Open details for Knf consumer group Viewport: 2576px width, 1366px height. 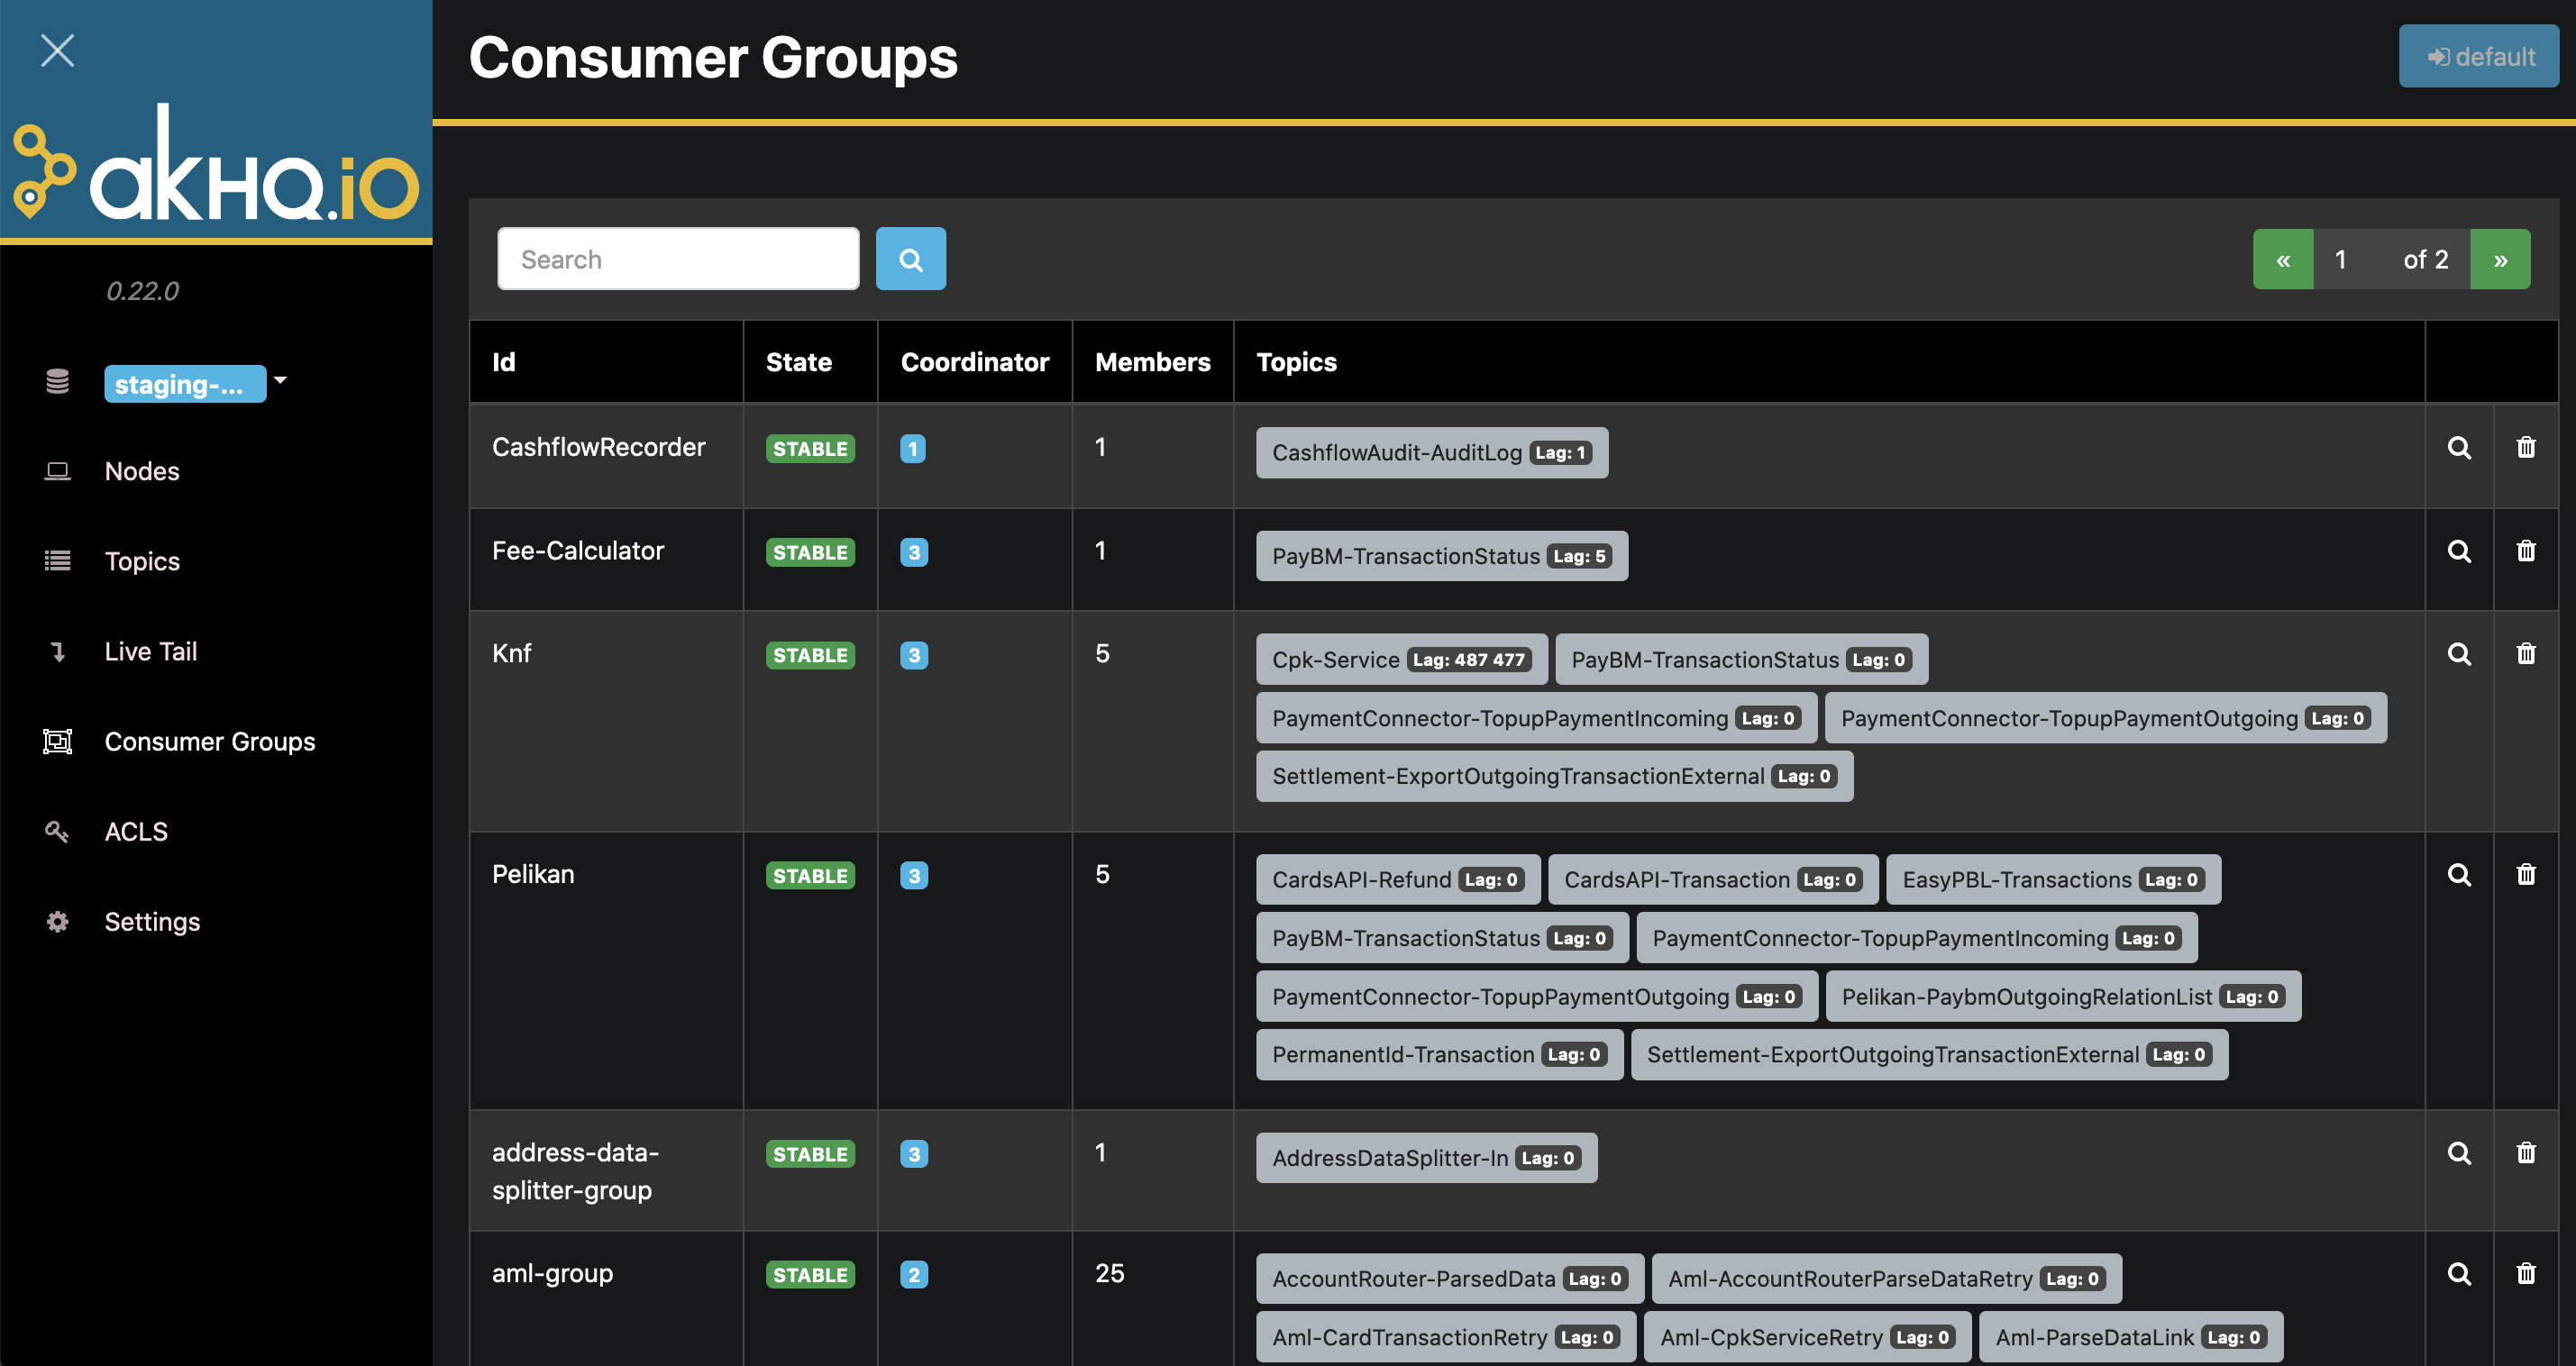tap(2458, 654)
